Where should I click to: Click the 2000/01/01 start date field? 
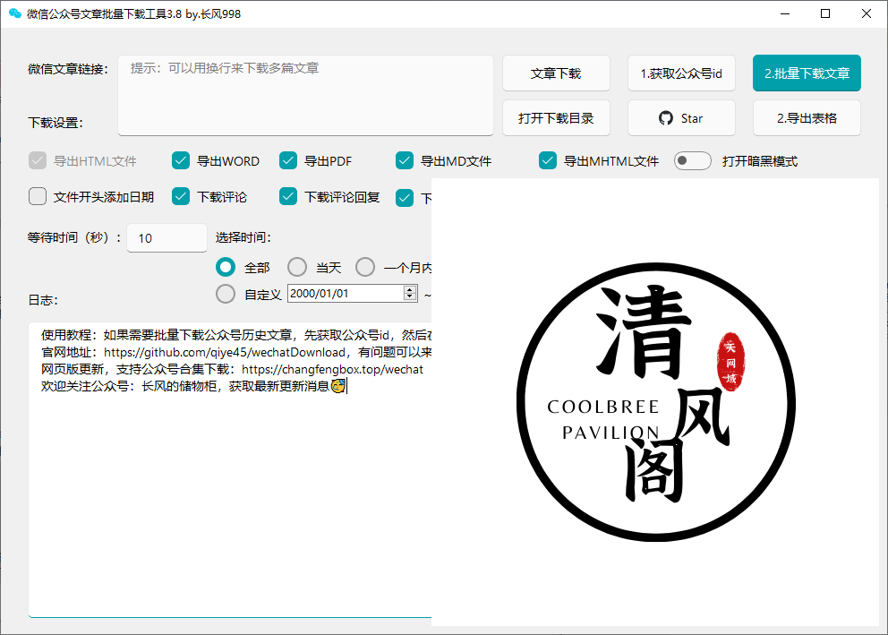pos(346,294)
